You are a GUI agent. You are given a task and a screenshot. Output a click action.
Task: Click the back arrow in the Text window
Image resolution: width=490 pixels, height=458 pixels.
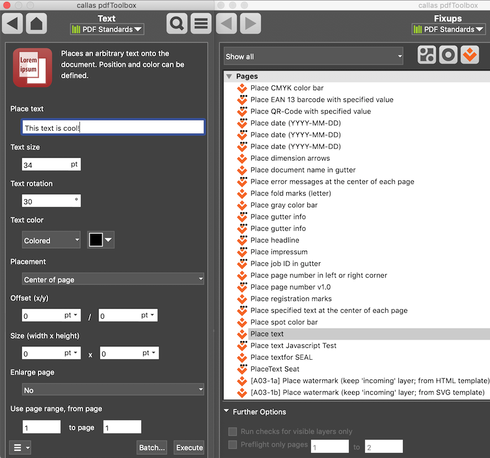[x=12, y=23]
